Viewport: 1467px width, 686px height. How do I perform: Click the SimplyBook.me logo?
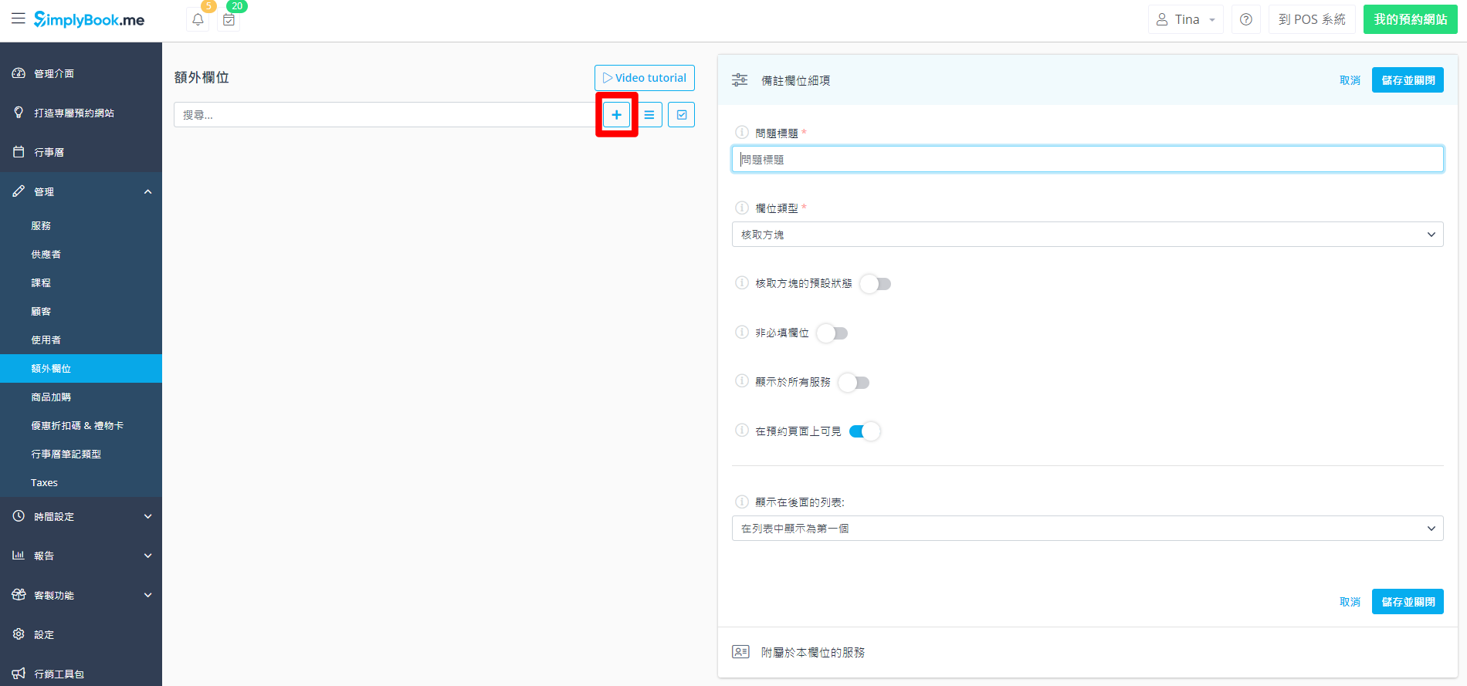pyautogui.click(x=89, y=19)
